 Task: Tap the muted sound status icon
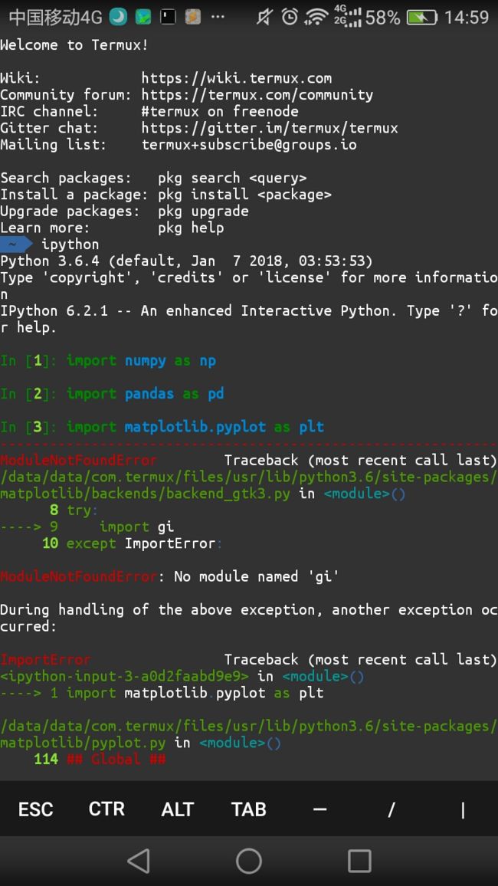264,17
